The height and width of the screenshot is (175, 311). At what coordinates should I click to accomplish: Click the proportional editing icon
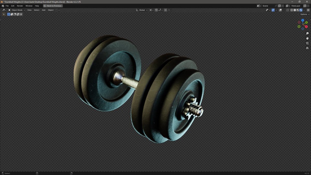(x=165, y=10)
